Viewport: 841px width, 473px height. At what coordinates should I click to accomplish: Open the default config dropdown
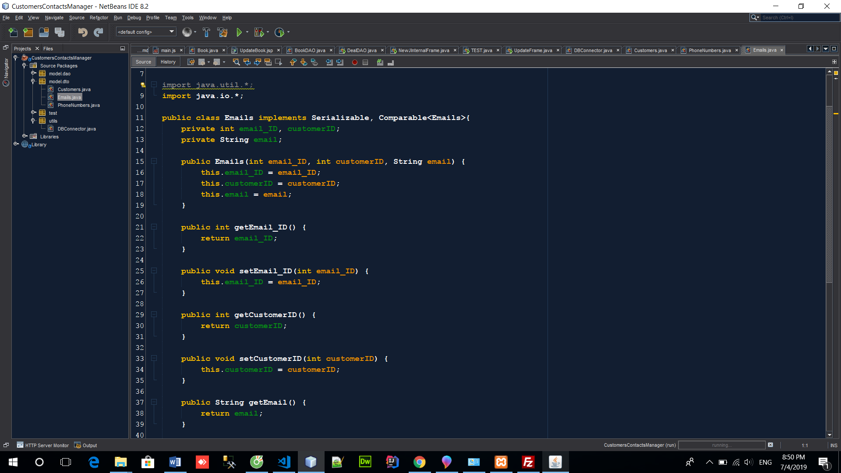click(x=146, y=32)
